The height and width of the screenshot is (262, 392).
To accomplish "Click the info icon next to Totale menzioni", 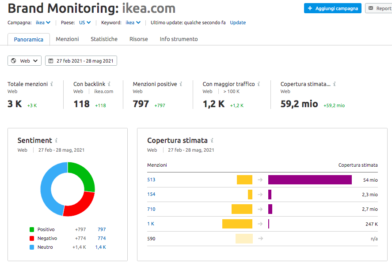I will point(52,84).
